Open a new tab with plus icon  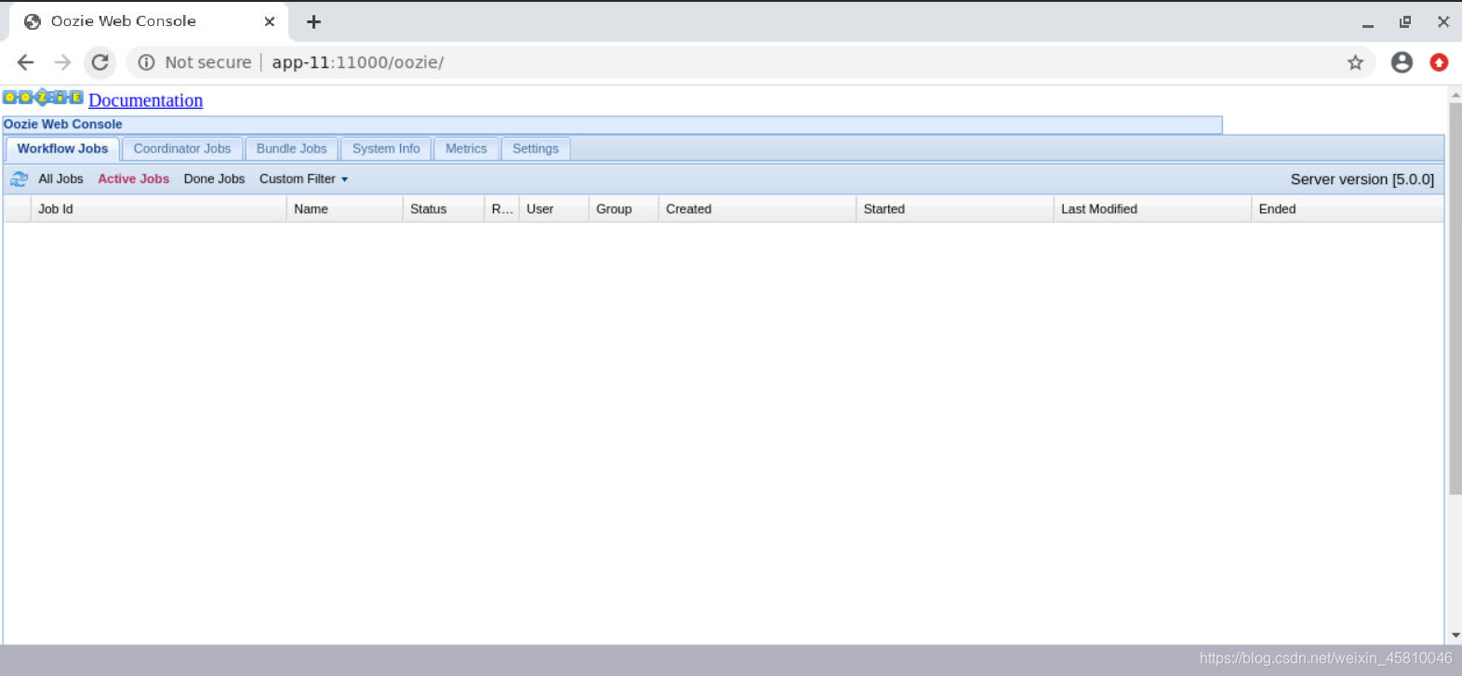pos(313,21)
